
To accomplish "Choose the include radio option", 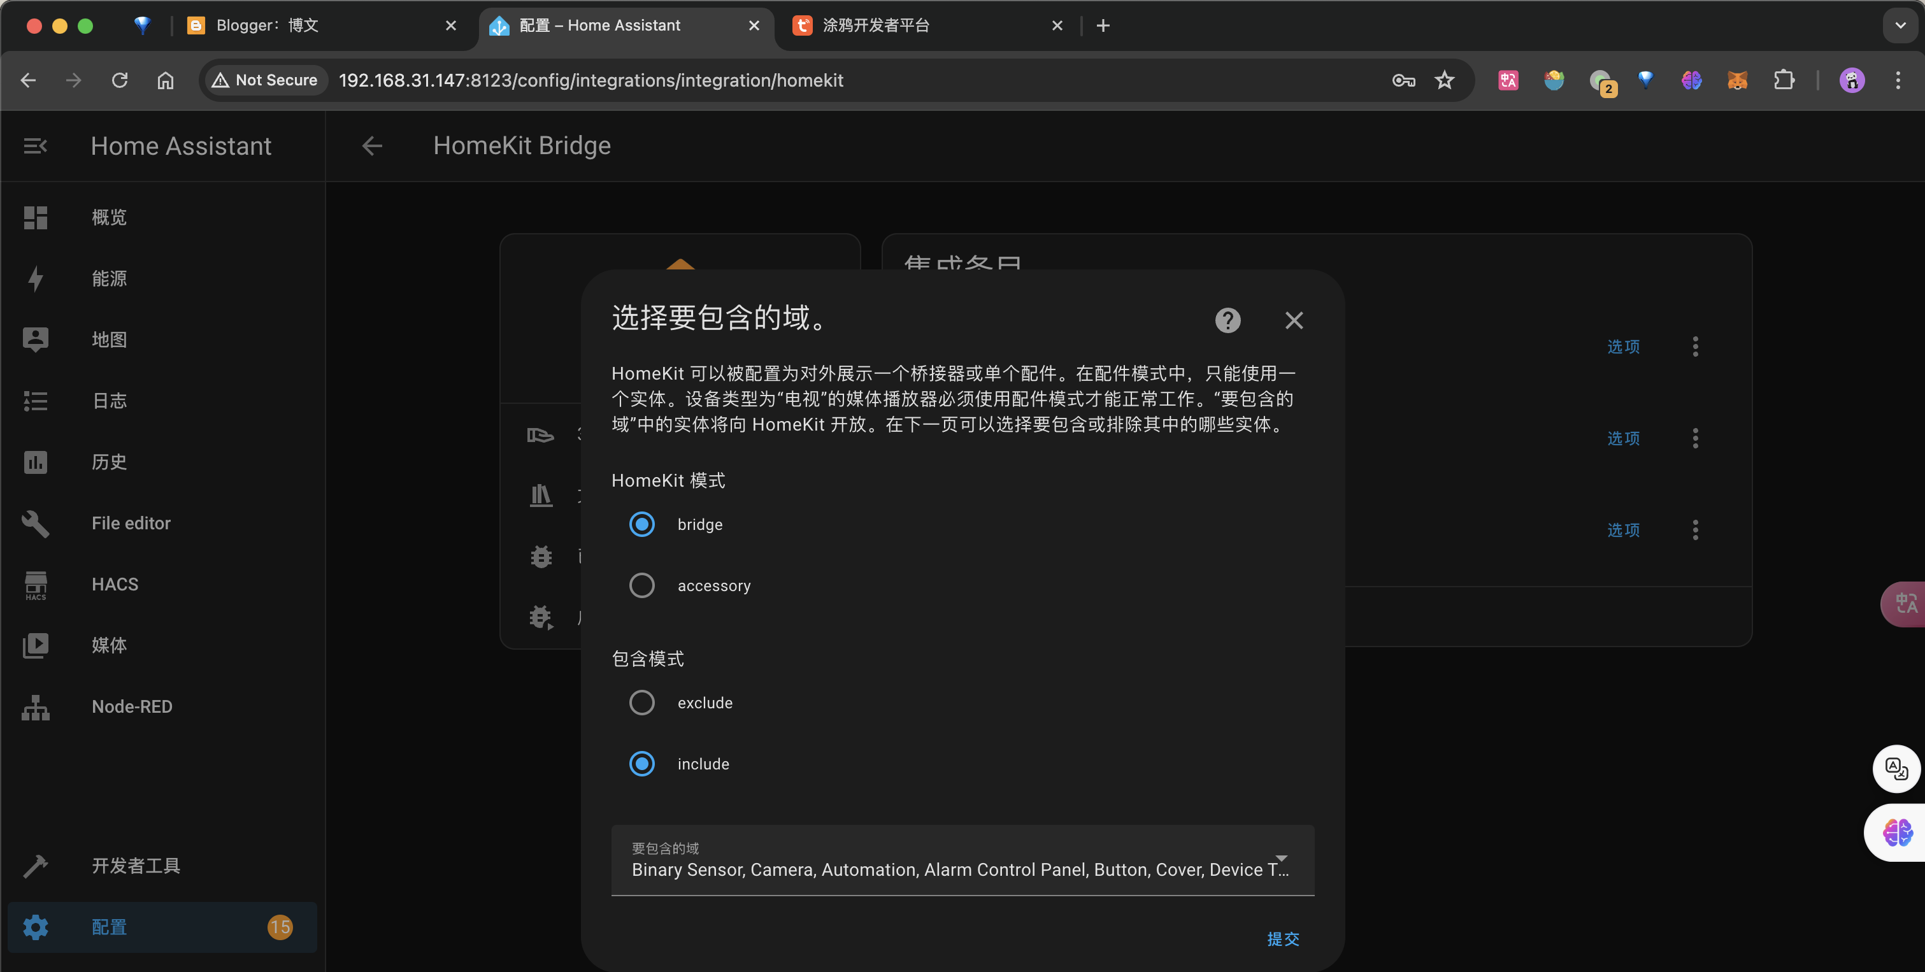I will click(641, 764).
